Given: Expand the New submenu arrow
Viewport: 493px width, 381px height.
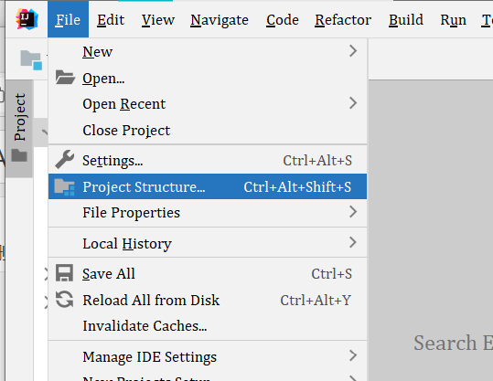Looking at the screenshot, I should 353,51.
